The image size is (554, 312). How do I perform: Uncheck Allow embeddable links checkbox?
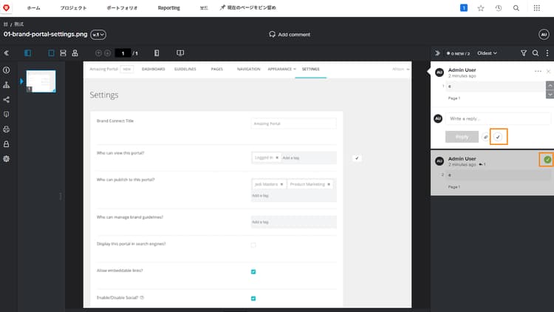click(x=253, y=271)
